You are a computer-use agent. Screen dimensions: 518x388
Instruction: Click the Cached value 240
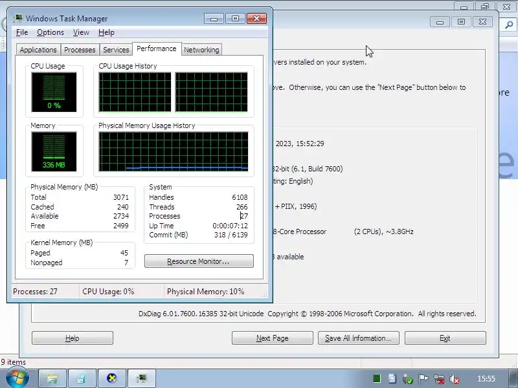click(x=122, y=207)
